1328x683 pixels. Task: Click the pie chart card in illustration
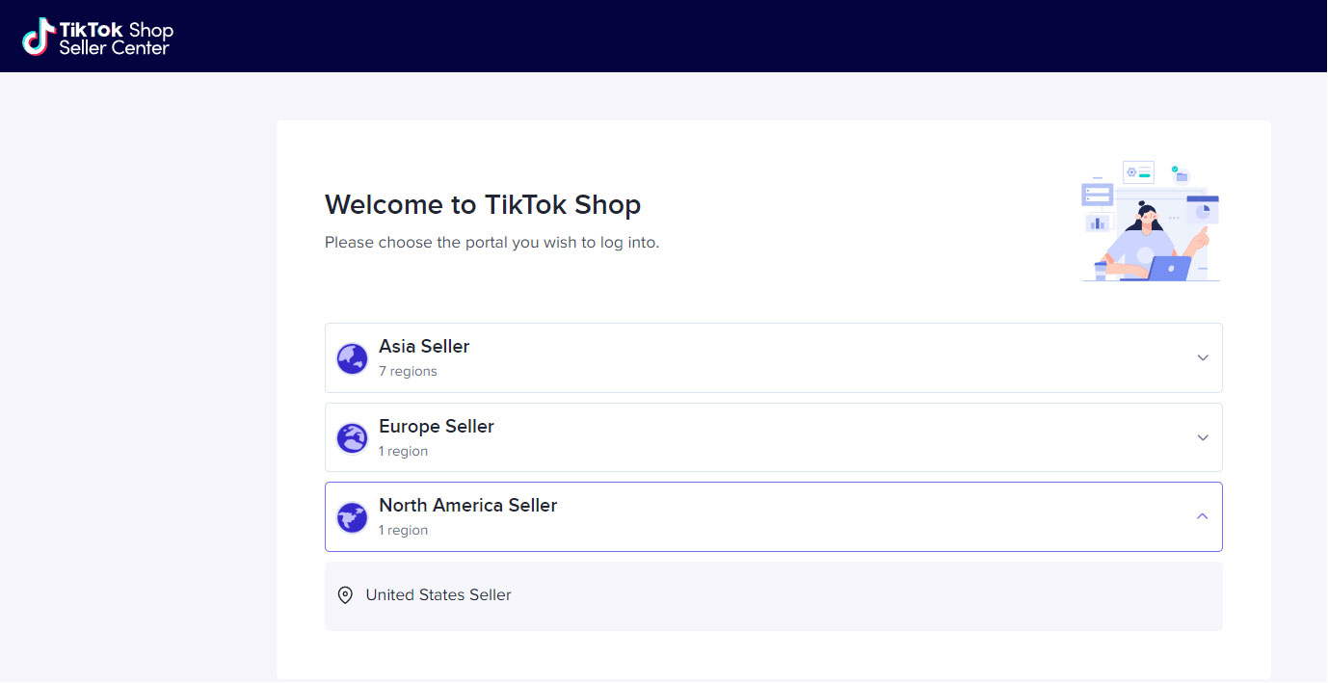[1202, 211]
